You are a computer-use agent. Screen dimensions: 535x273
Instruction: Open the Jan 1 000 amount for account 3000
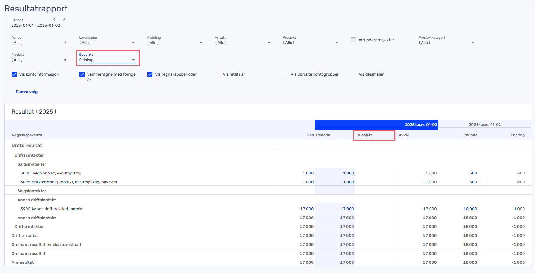click(308, 173)
